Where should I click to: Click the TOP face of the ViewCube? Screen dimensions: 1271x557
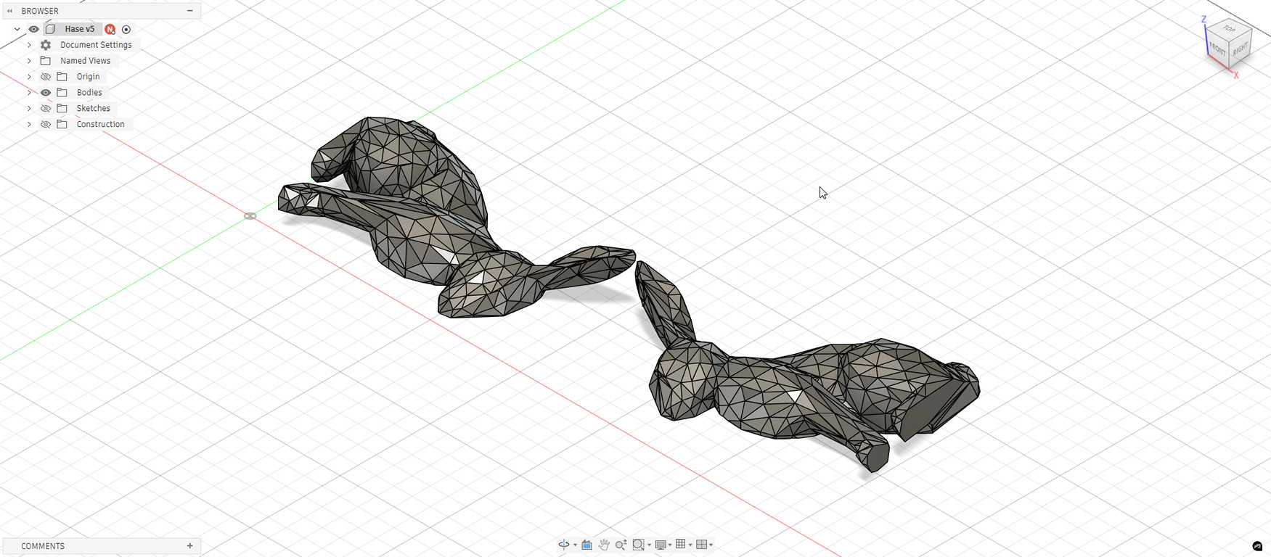(x=1229, y=29)
